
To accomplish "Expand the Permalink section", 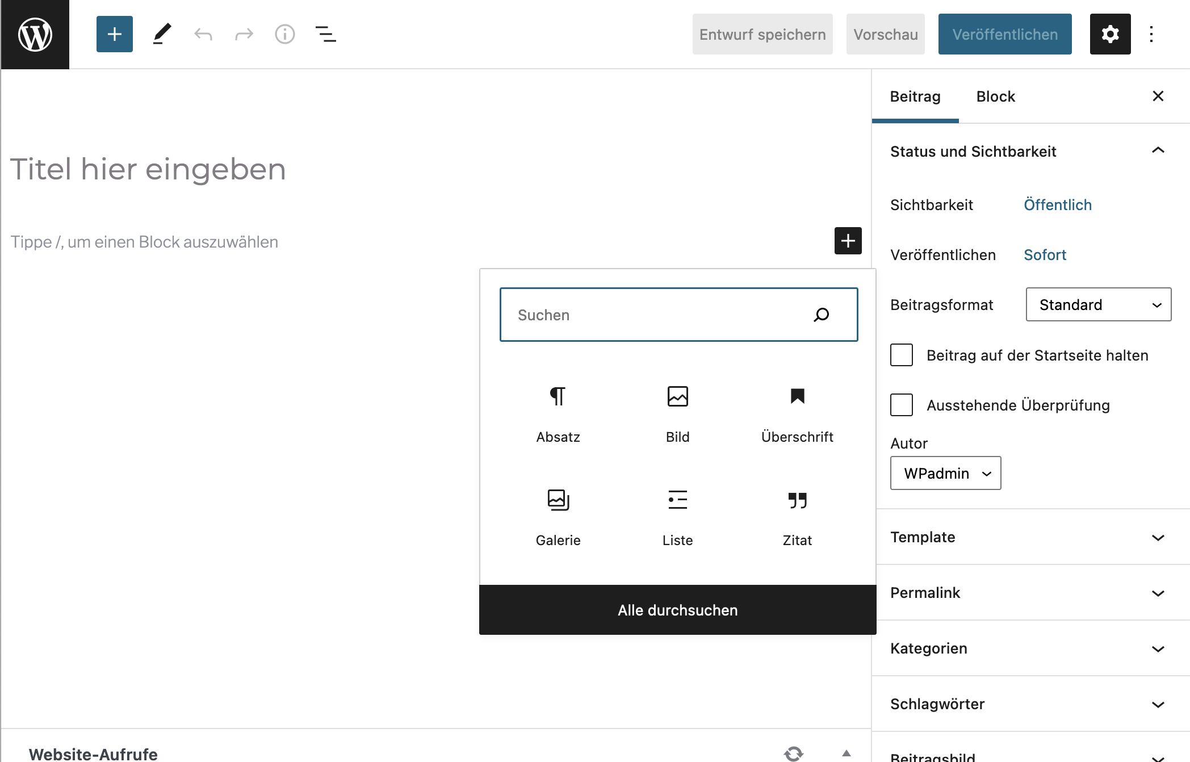I will 1028,592.
